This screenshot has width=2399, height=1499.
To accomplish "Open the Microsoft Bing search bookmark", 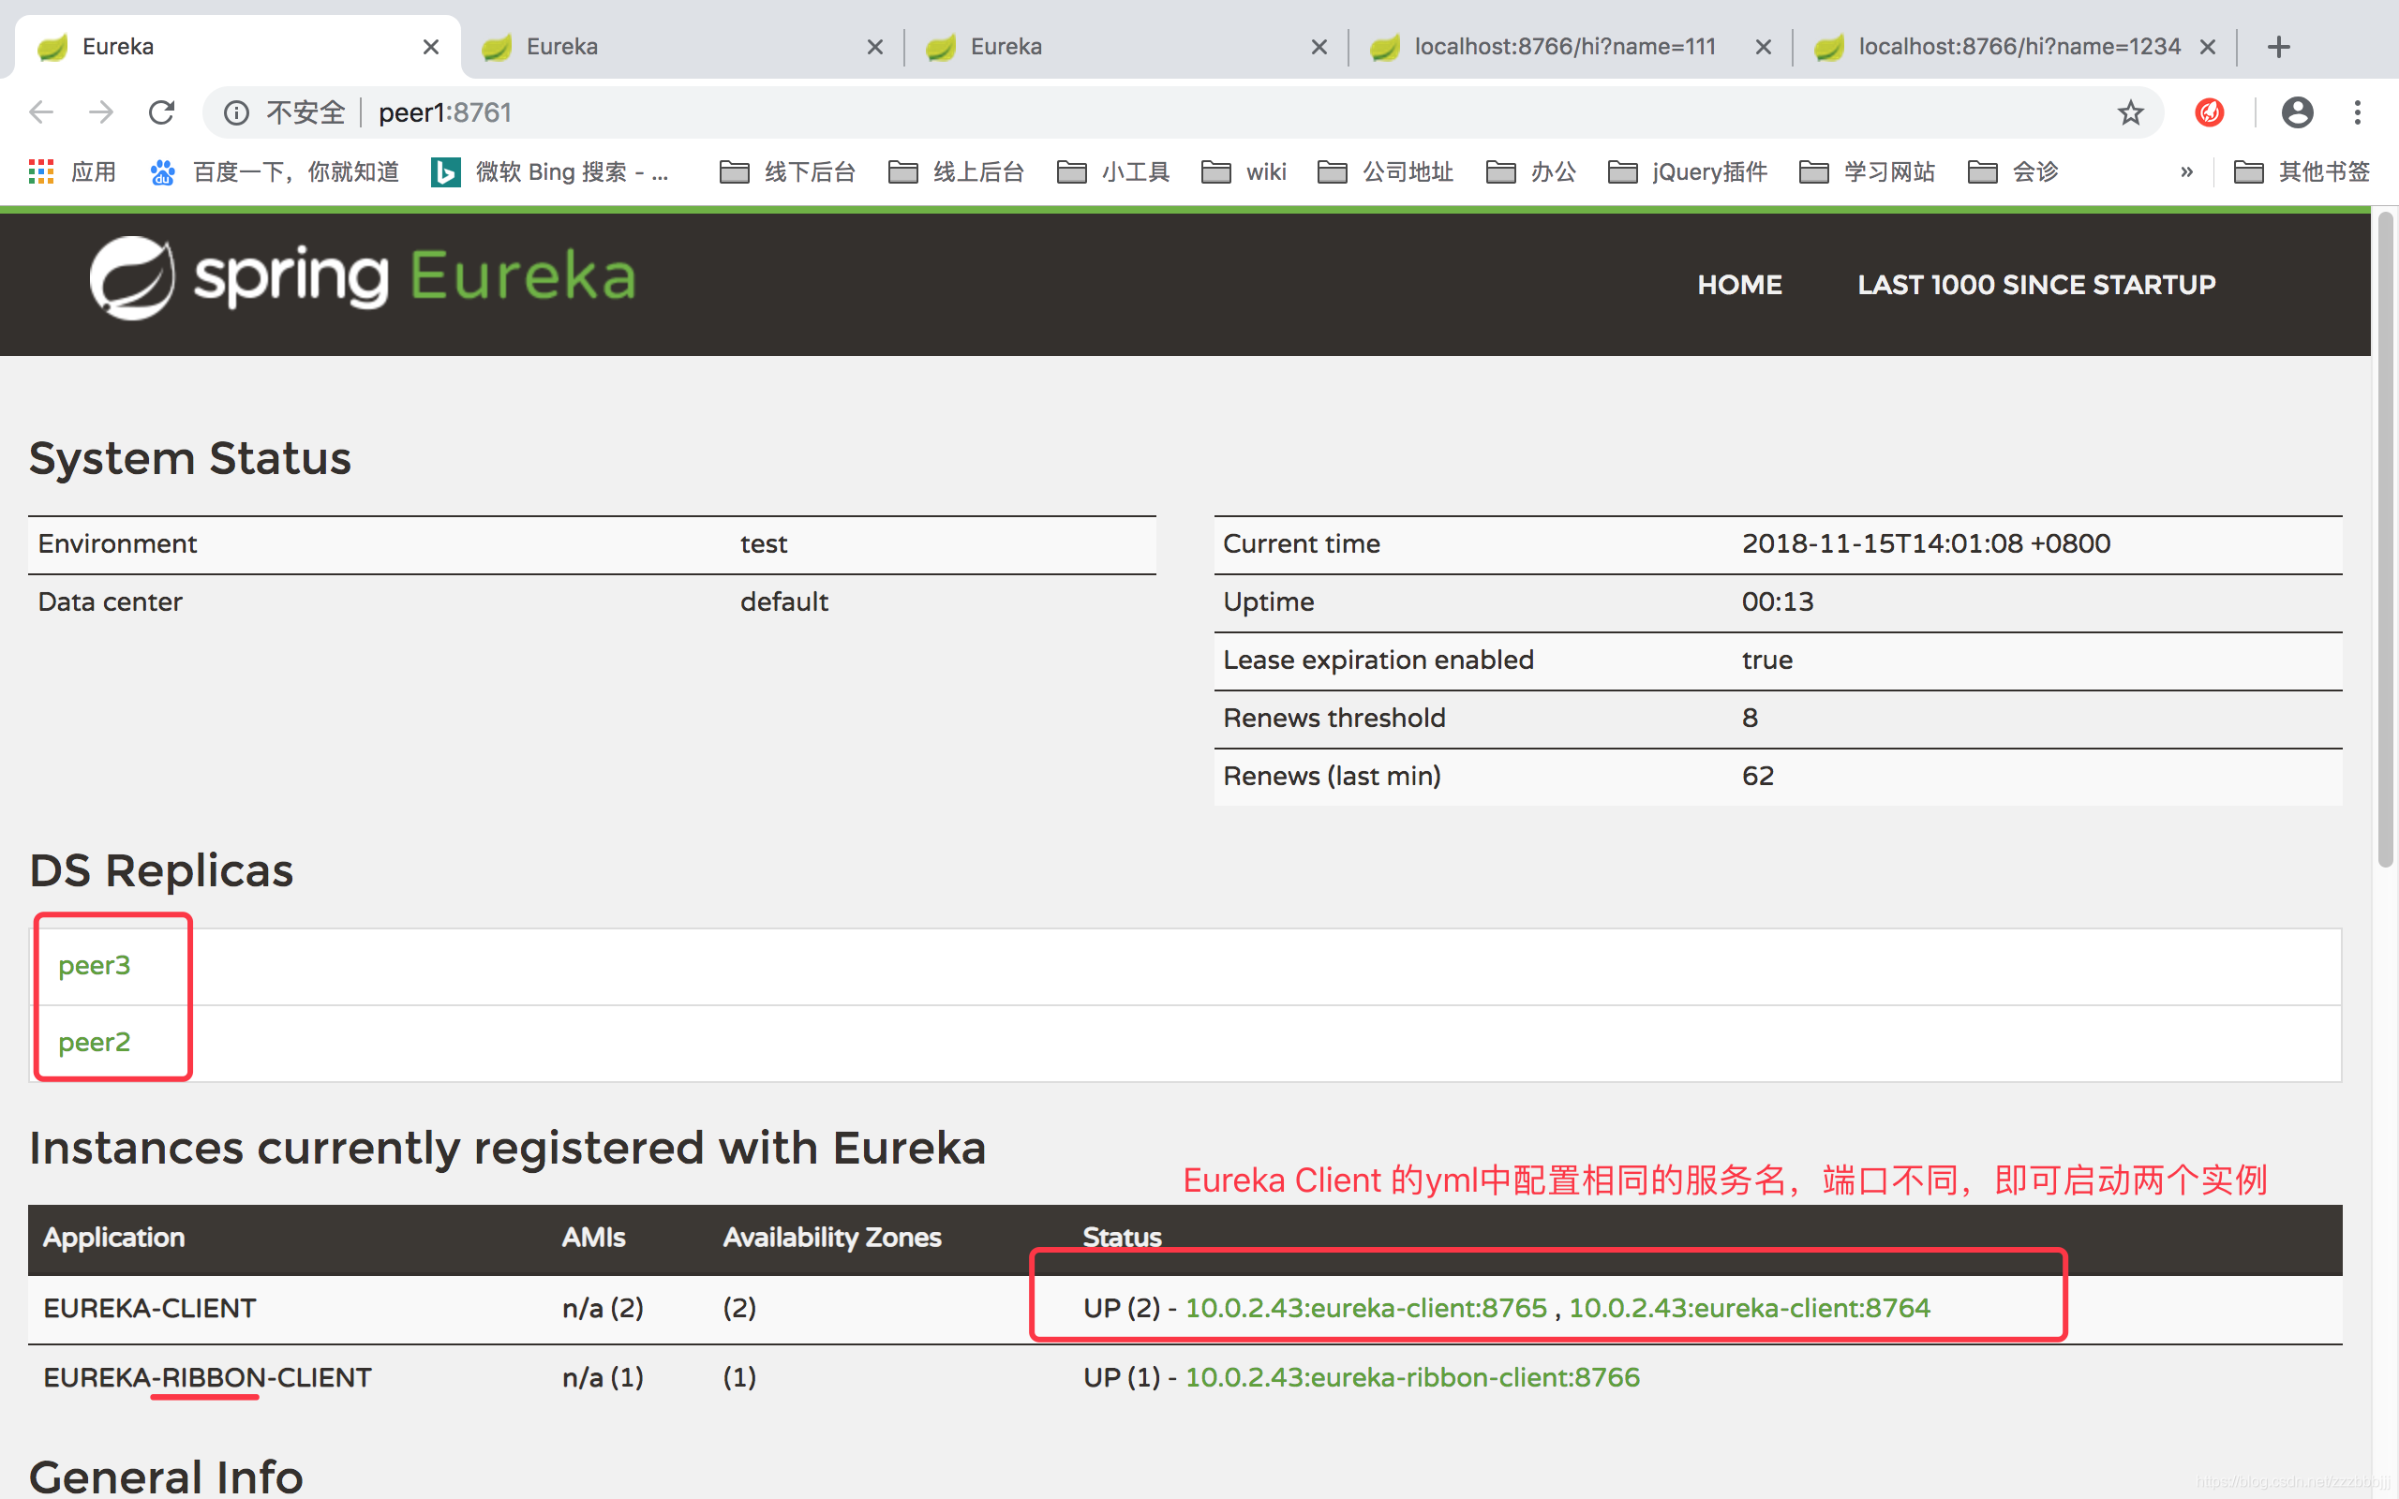I will coord(550,172).
